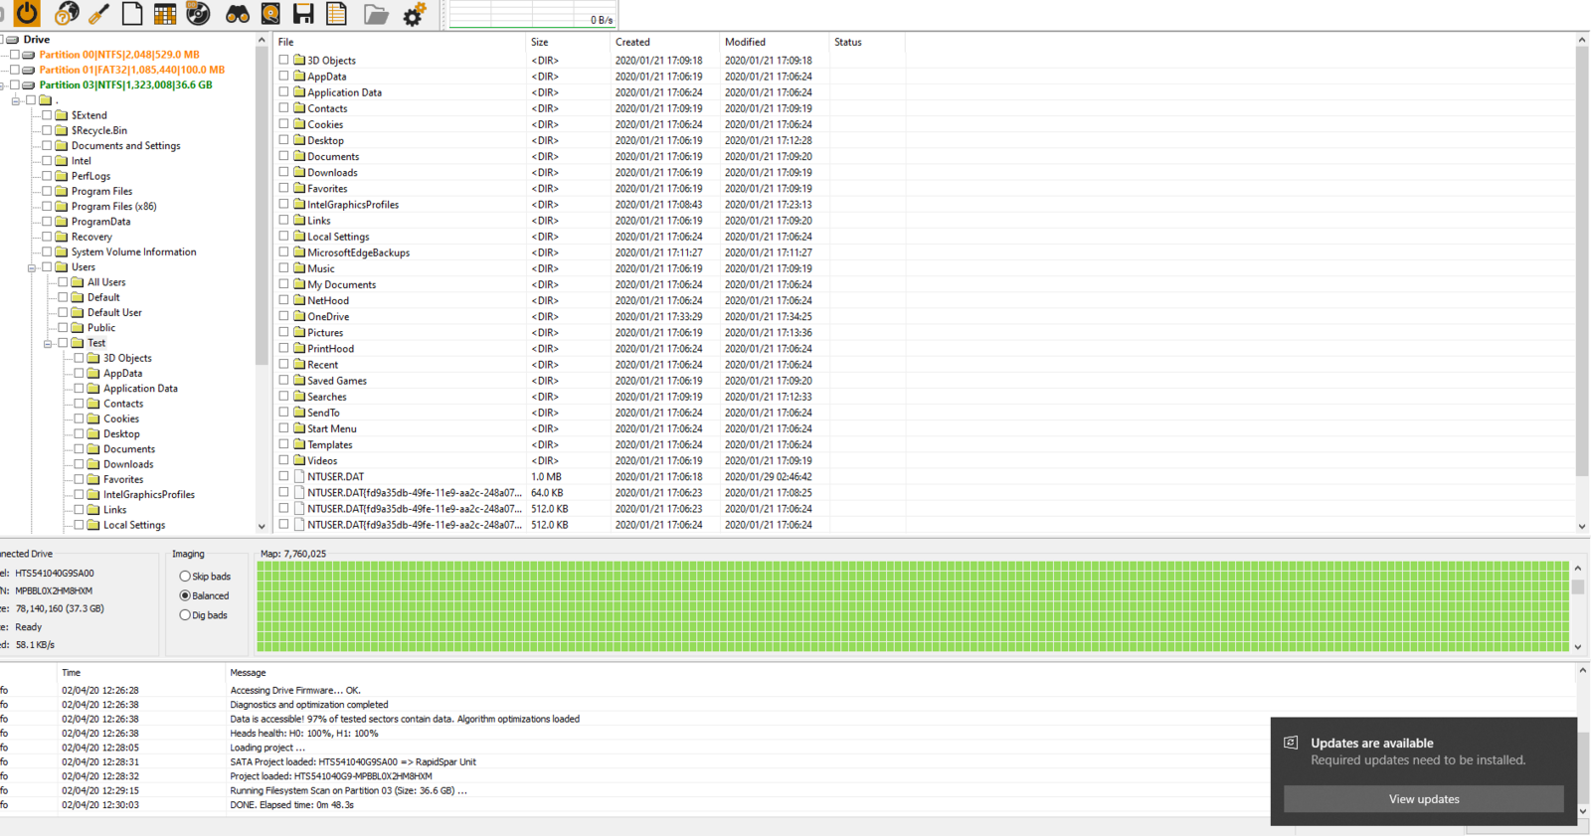Open the orange sector grid icon
The width and height of the screenshot is (1591, 836).
(165, 13)
